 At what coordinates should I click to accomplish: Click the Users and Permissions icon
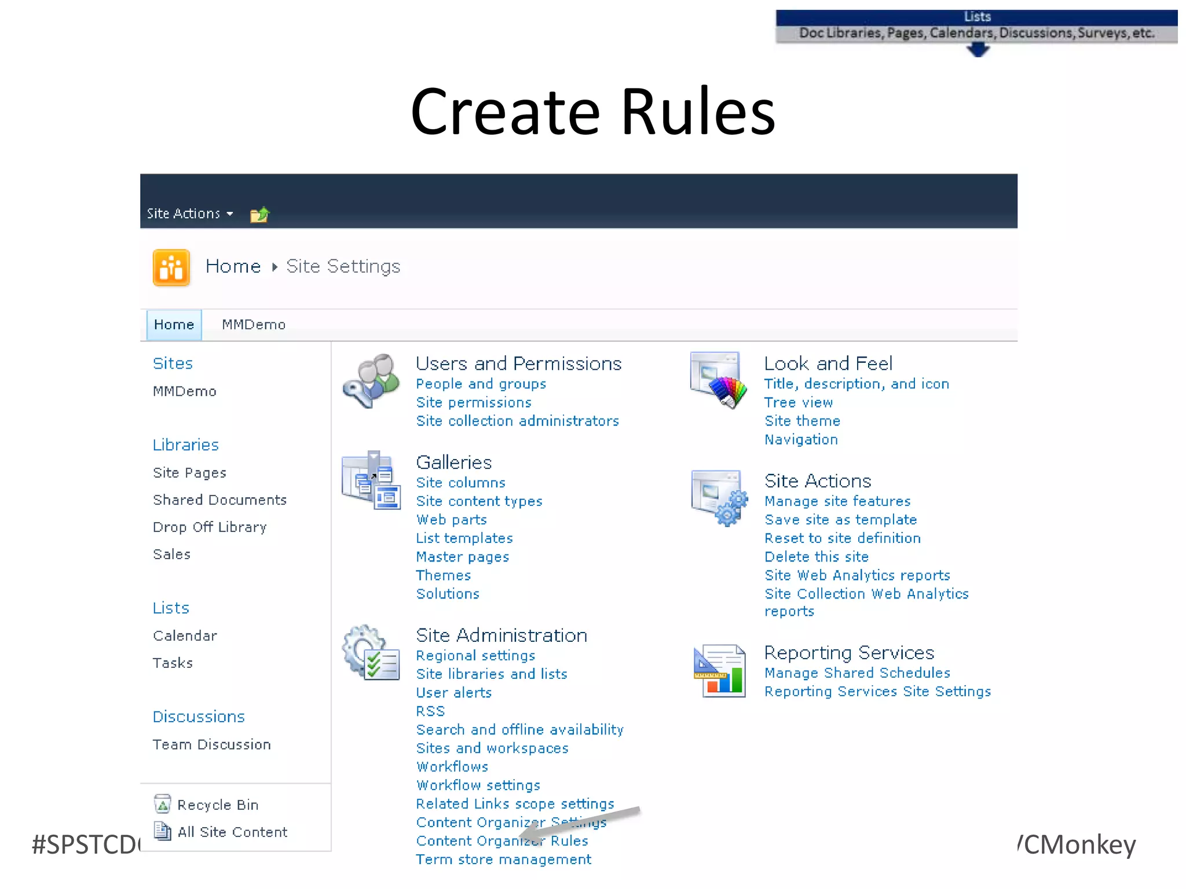pyautogui.click(x=371, y=381)
